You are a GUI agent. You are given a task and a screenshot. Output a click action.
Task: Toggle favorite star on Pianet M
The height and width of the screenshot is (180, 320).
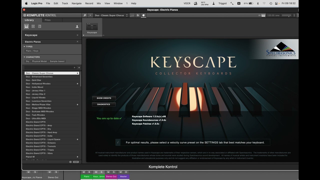[x=77, y=157]
